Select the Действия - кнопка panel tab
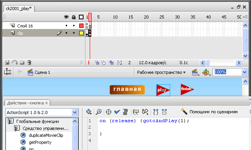 click(x=26, y=103)
